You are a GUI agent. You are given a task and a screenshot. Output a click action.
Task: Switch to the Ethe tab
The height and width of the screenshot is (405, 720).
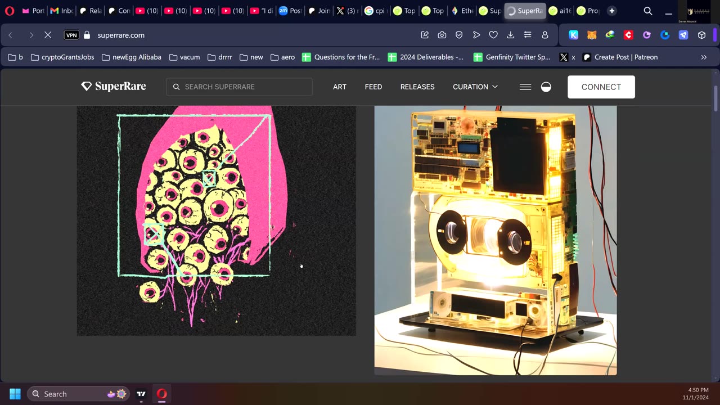point(462,11)
